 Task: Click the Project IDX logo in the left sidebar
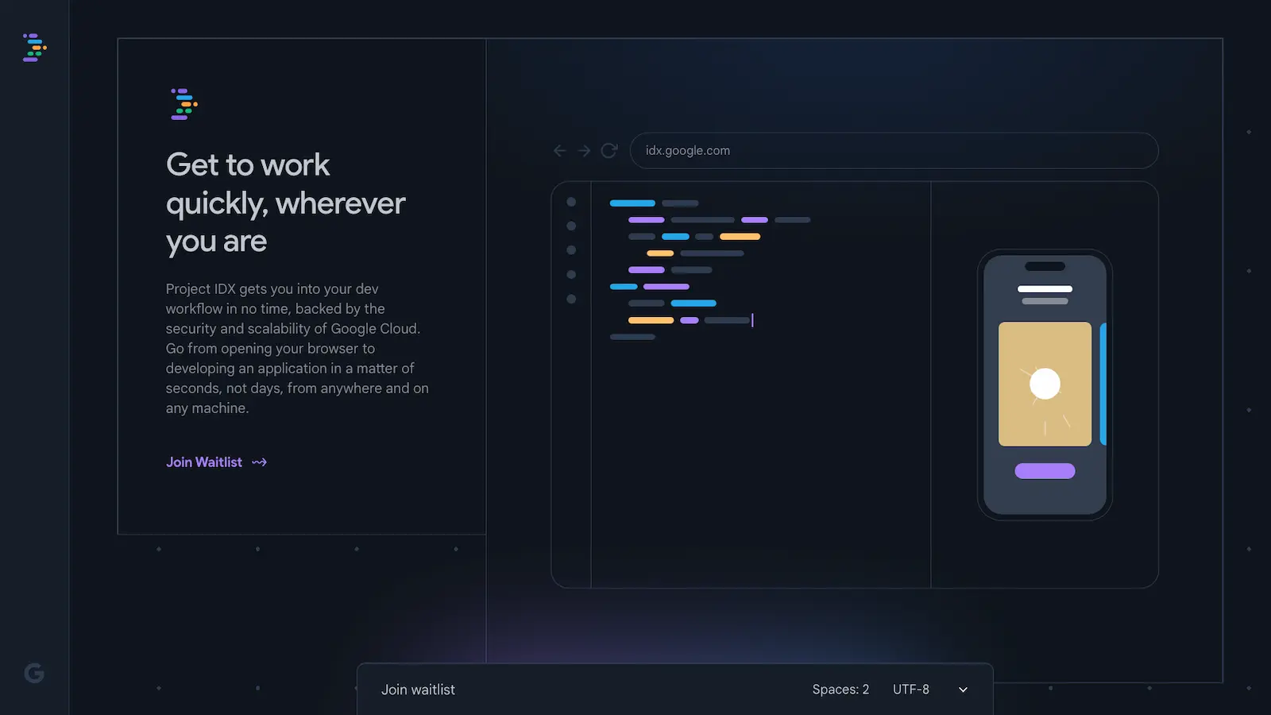34,48
